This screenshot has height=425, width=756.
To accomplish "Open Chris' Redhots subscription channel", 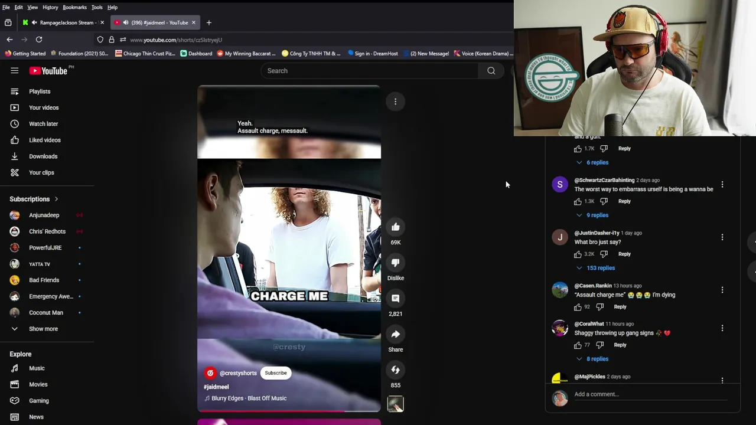I will point(47,231).
